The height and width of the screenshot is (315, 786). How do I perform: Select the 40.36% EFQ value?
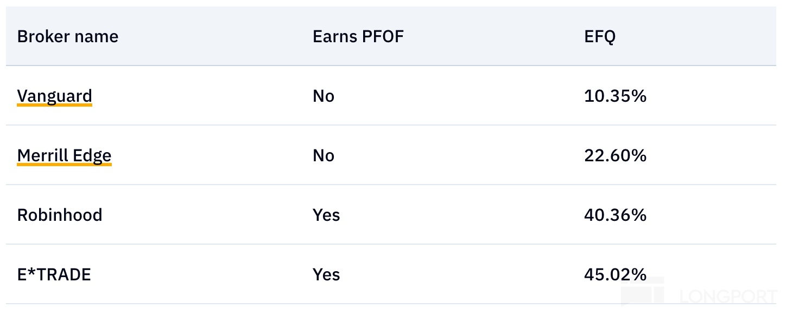tap(615, 215)
